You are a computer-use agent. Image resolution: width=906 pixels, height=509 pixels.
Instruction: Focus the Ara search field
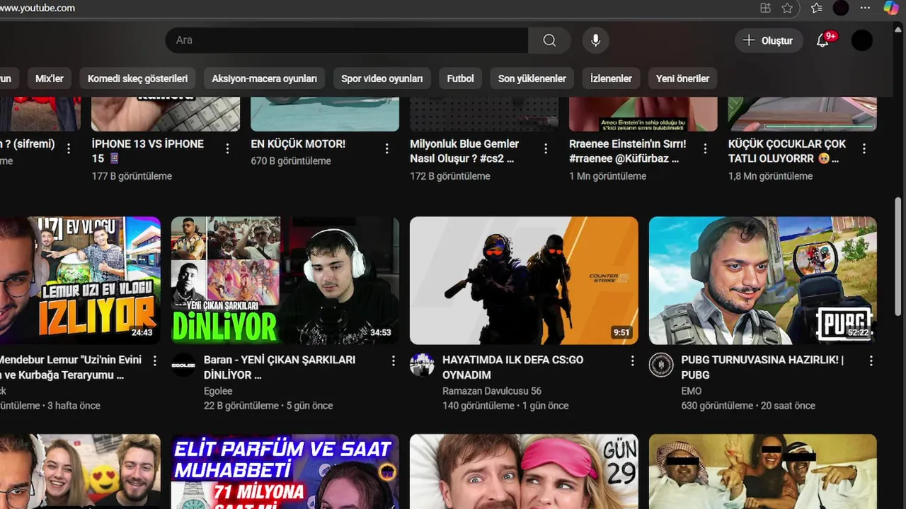coord(347,40)
